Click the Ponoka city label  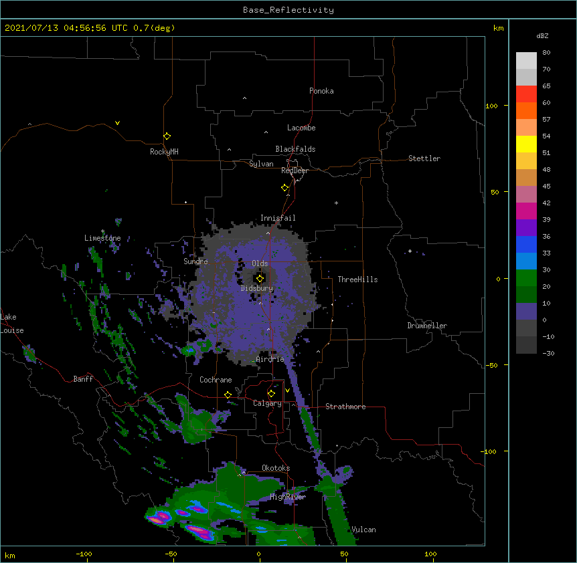coord(321,91)
